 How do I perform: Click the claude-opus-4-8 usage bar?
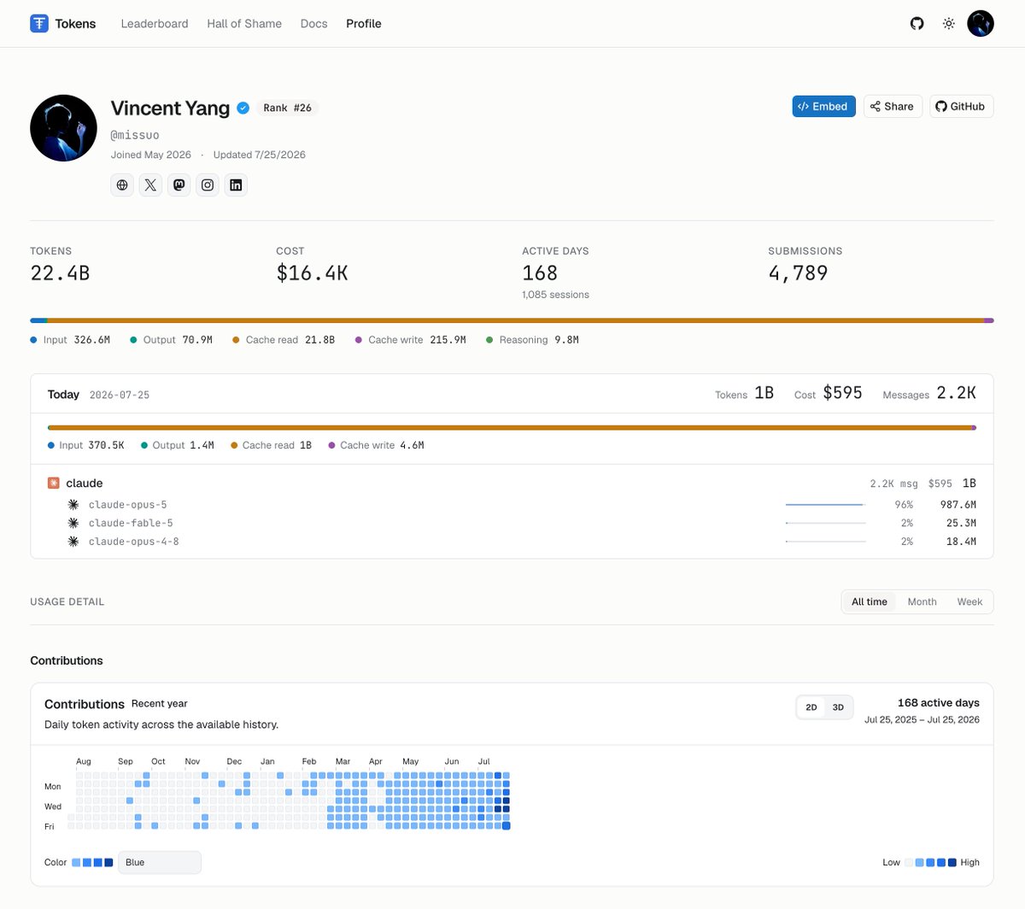point(825,542)
